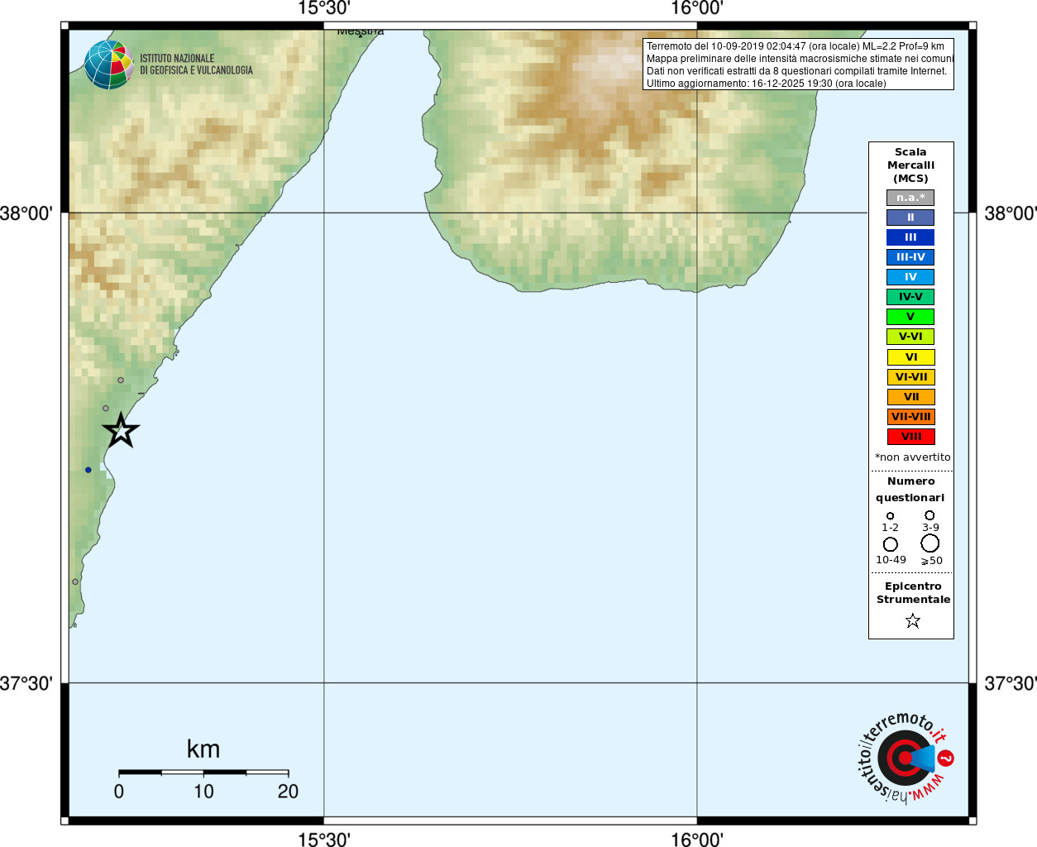Click the orange intensity VII swatch
Screen dimensions: 1037x847
(910, 397)
